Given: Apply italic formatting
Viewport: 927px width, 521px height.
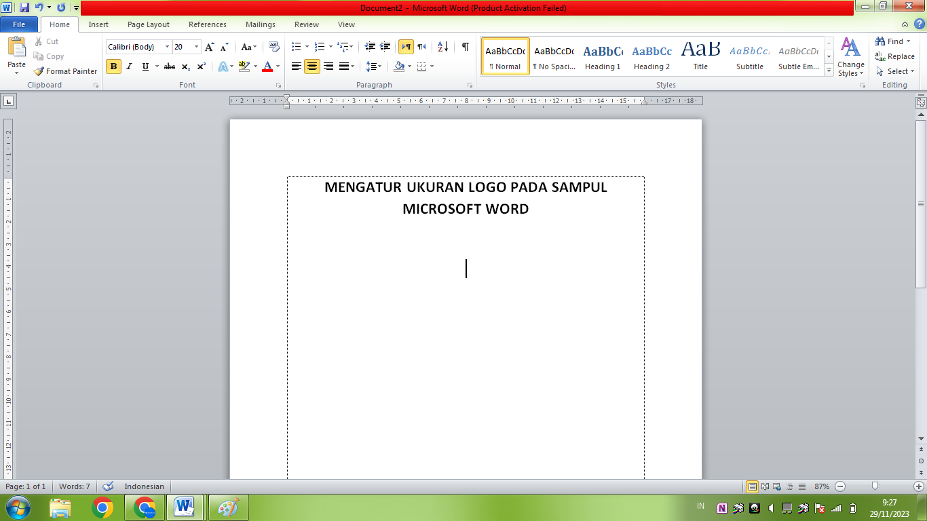Looking at the screenshot, I should 129,66.
